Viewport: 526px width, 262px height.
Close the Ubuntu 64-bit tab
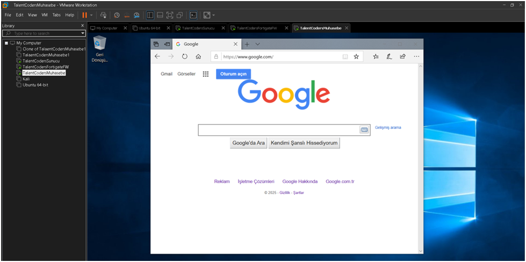tap(168, 28)
